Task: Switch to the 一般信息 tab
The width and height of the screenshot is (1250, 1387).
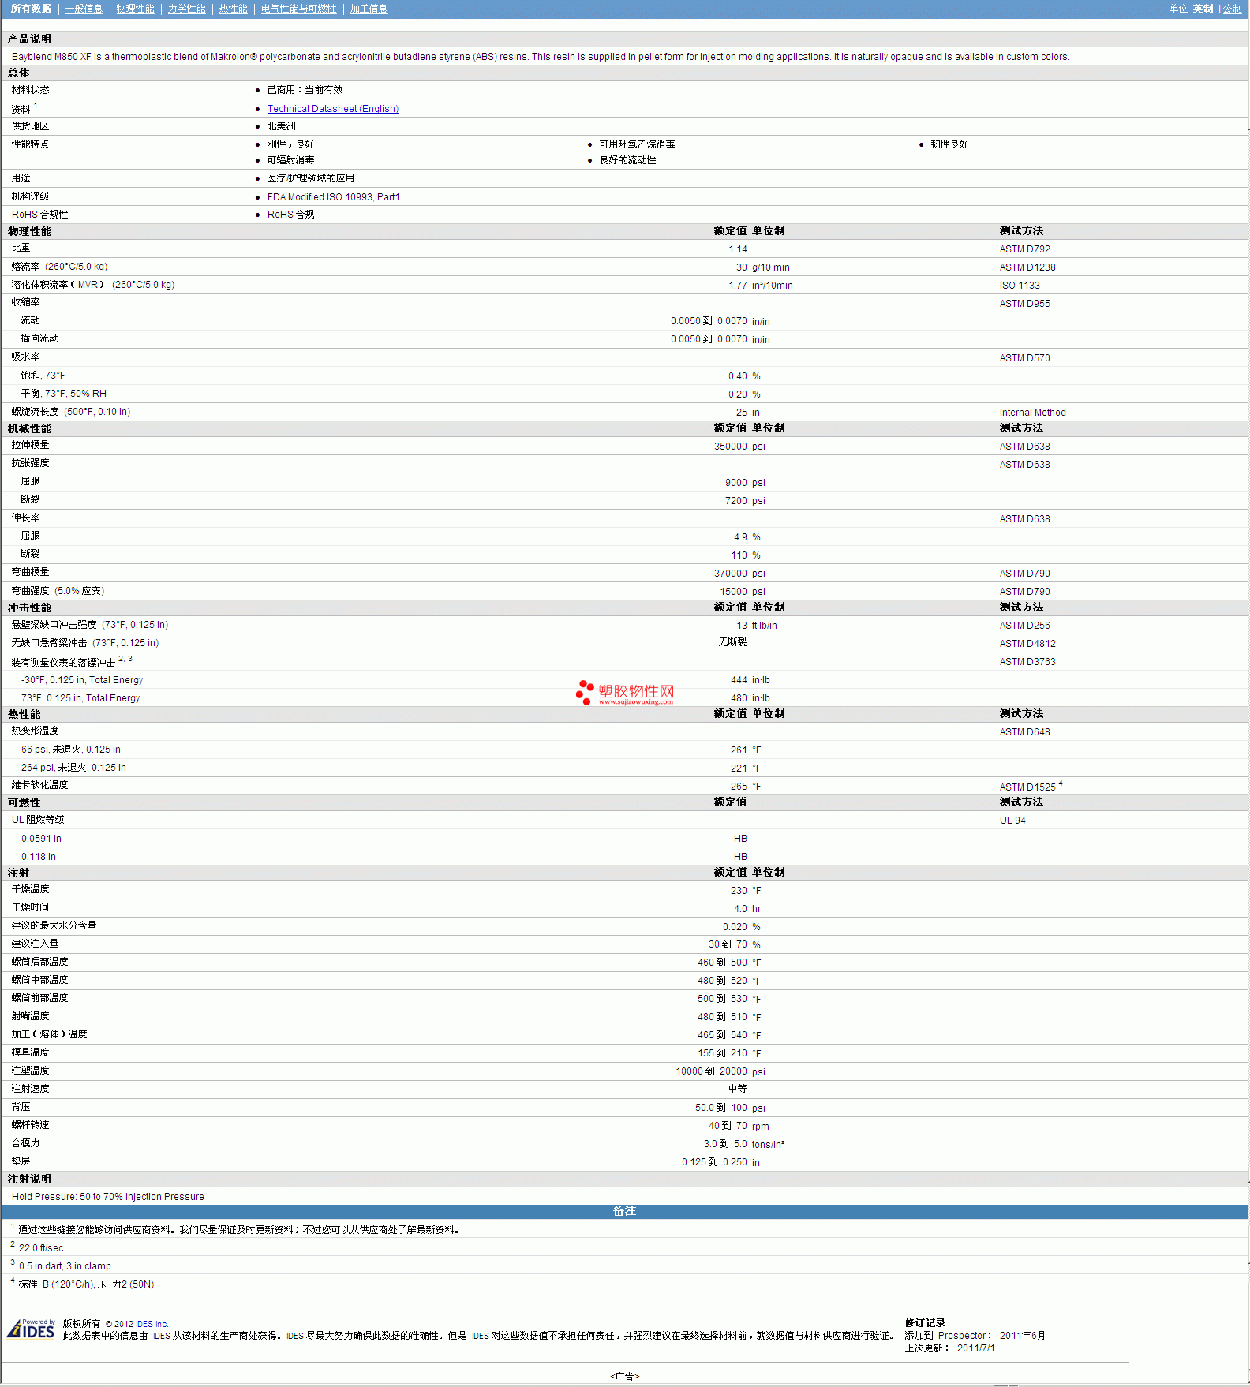Action: [x=84, y=9]
